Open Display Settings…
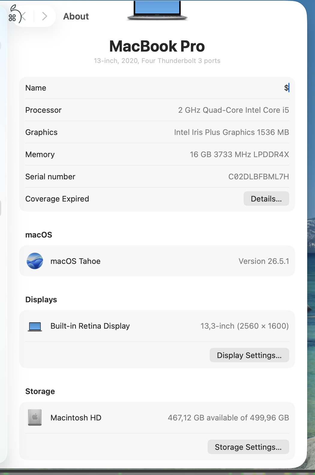This screenshot has width=315, height=475. coord(249,355)
